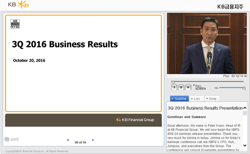Switch to the Subtitle tab
Image resolution: width=250 pixels, height=154 pixels.
coord(179,99)
